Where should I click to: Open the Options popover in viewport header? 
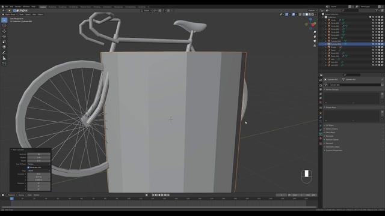(x=312, y=11)
